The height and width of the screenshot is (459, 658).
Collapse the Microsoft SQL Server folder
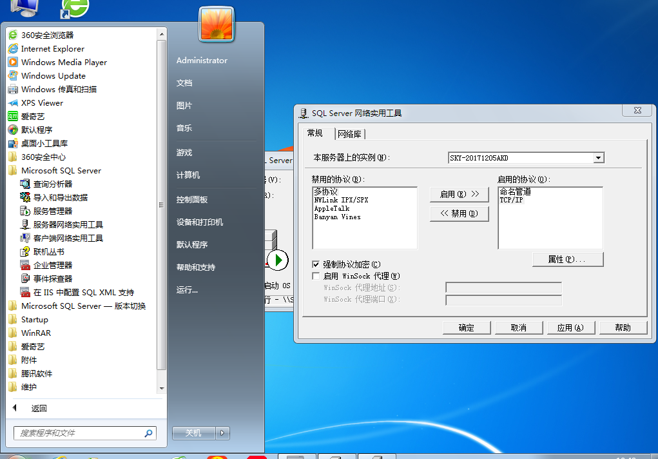[55, 170]
